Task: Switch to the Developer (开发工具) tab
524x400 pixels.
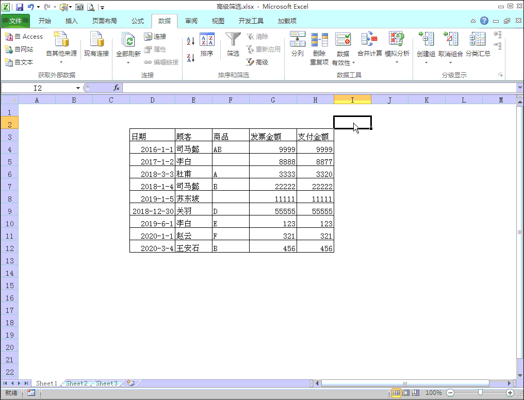Action: click(251, 21)
